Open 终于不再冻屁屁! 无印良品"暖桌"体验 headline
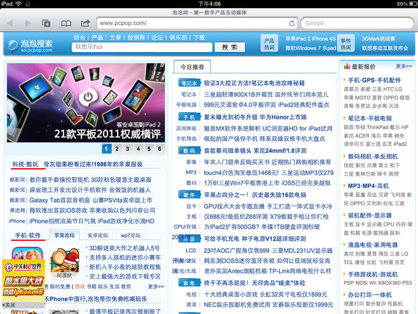418x314 pixels. pyautogui.click(x=255, y=283)
